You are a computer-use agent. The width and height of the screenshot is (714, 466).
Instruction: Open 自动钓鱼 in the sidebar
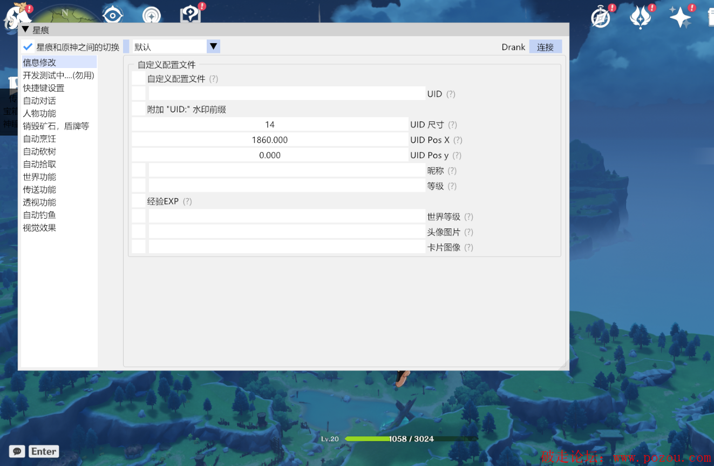[x=59, y=215]
